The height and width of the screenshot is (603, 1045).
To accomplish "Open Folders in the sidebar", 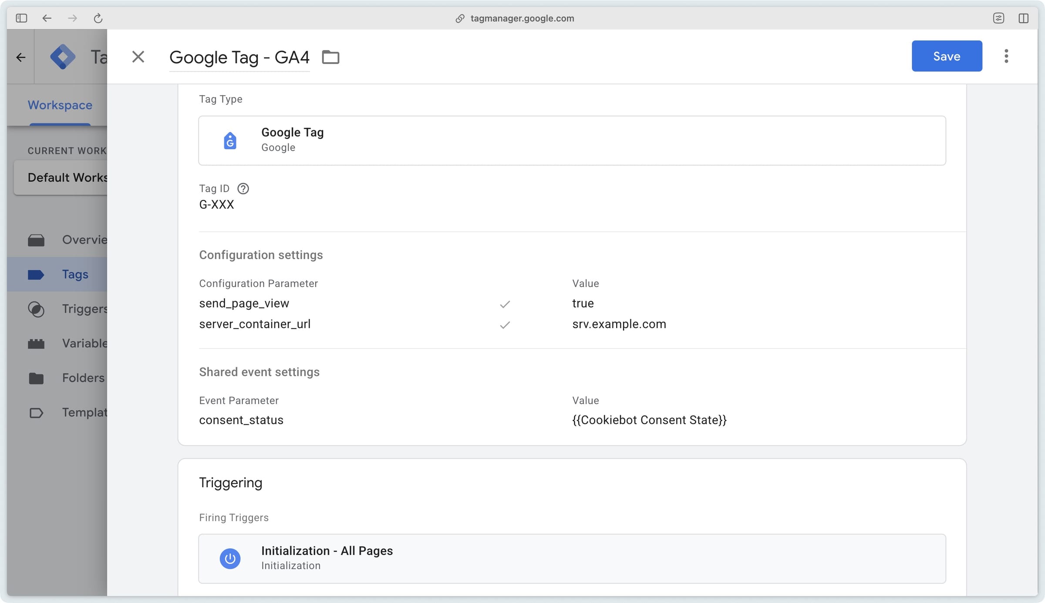I will coord(57,378).
